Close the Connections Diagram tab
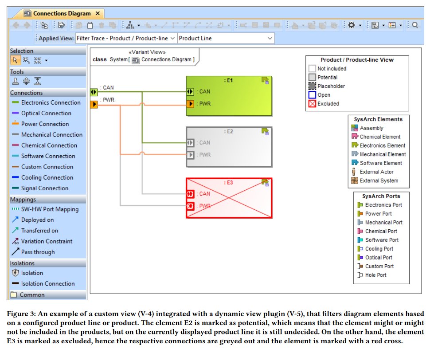Screen dimensions: 430x349 (x=98, y=13)
